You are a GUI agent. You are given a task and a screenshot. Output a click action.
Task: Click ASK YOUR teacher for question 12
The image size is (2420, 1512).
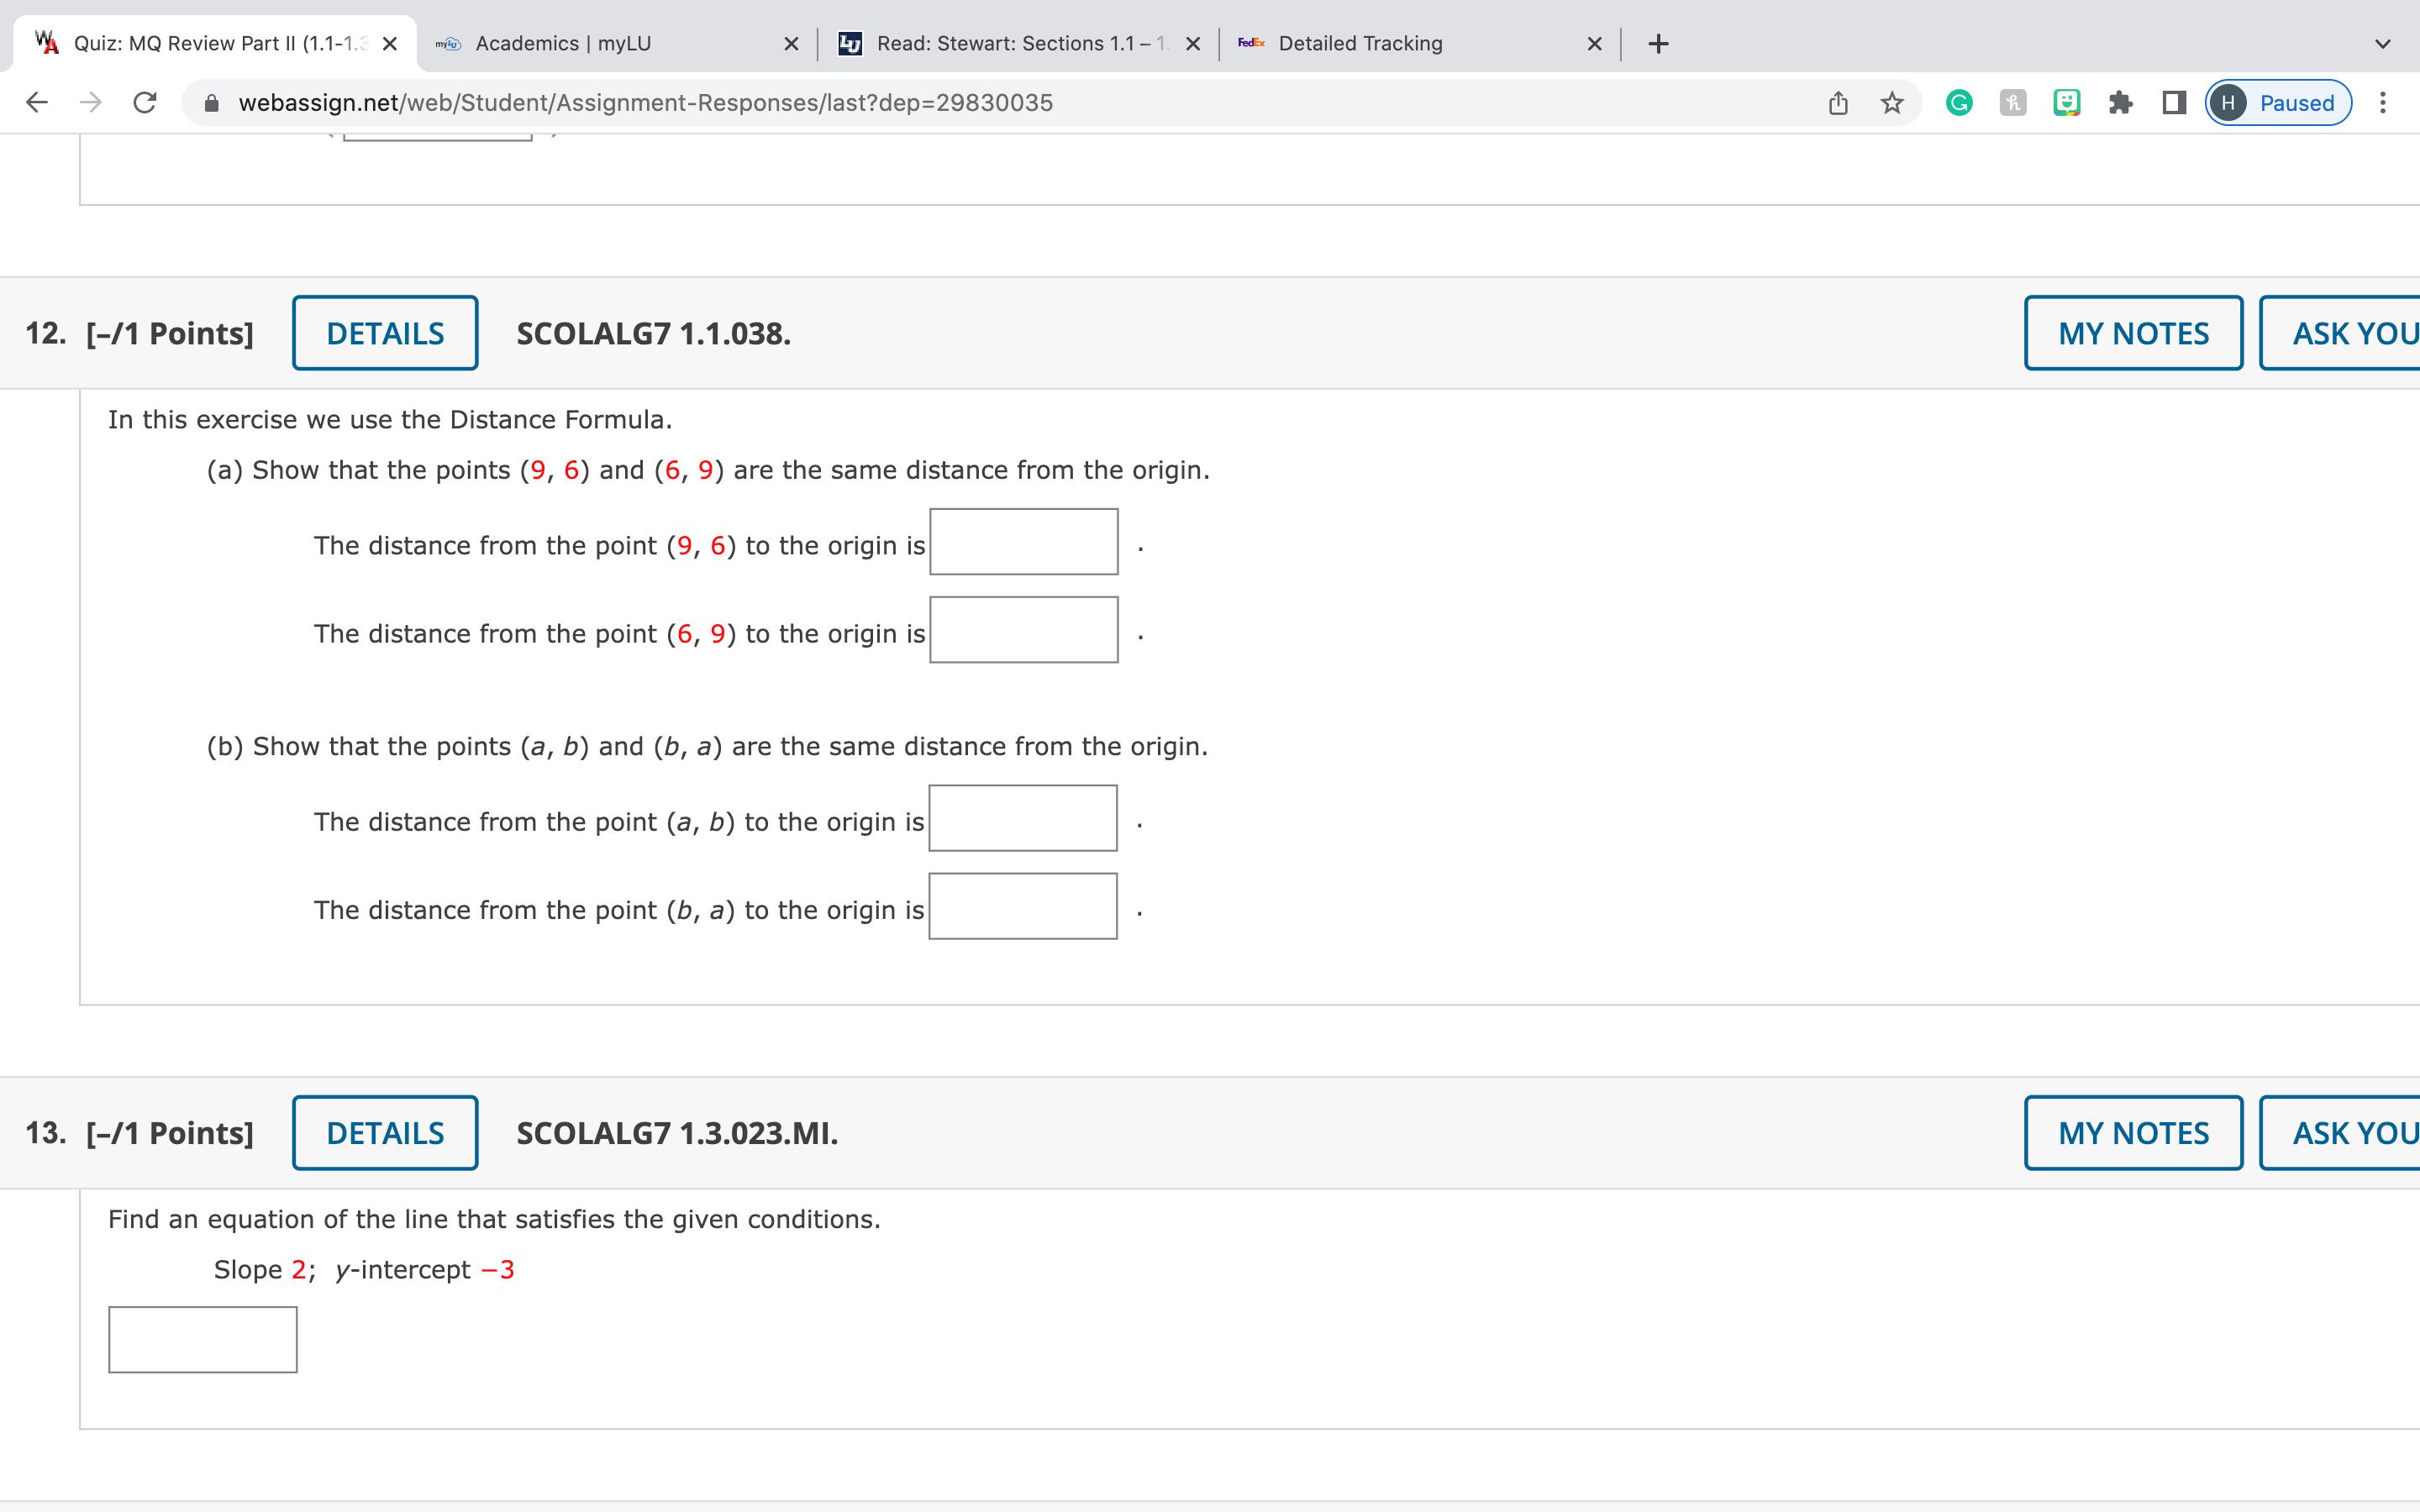click(2352, 332)
